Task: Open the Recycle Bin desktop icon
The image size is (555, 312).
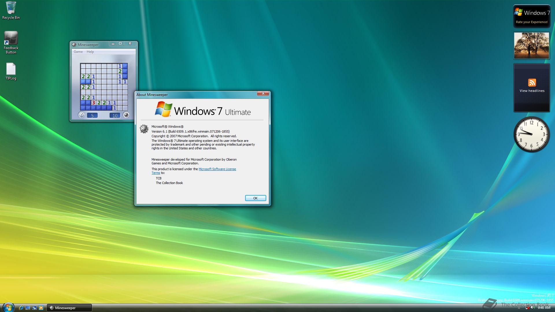Action: coord(11,10)
